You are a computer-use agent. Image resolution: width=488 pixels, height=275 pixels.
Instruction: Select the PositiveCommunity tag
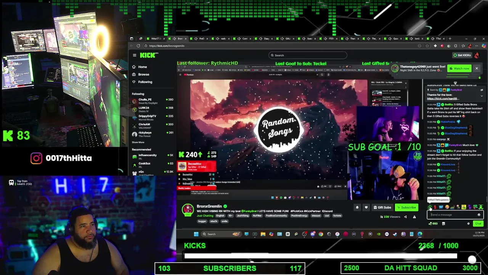[276, 216]
